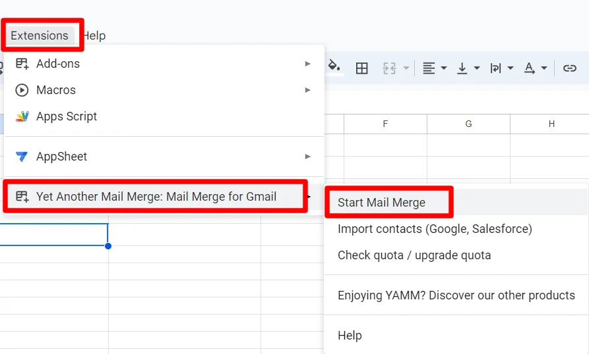Click the text rotation icon
The height and width of the screenshot is (354, 589).
click(x=529, y=68)
